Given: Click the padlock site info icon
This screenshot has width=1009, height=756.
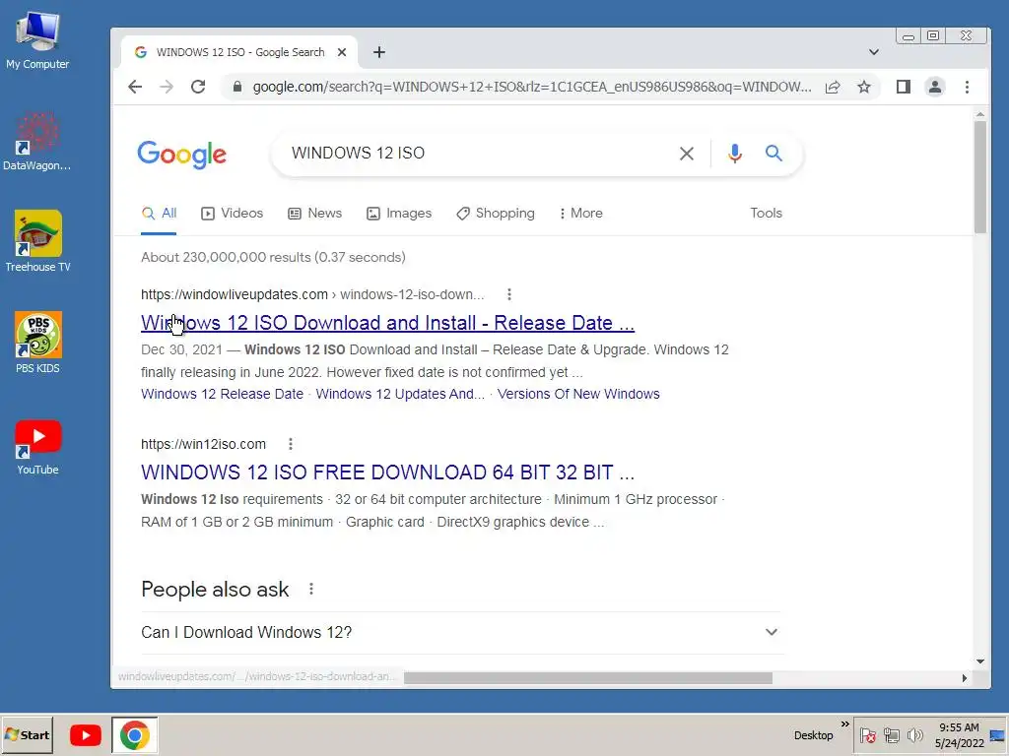Looking at the screenshot, I should pyautogui.click(x=237, y=87).
